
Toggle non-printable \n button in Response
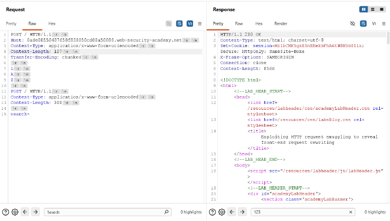[374, 23]
